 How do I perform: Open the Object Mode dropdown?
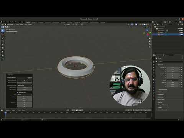click(10, 25)
